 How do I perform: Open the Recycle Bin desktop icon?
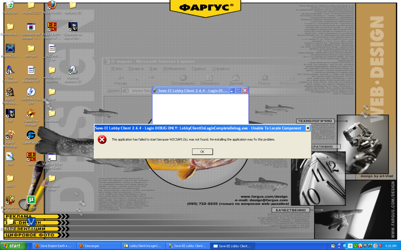(10, 6)
